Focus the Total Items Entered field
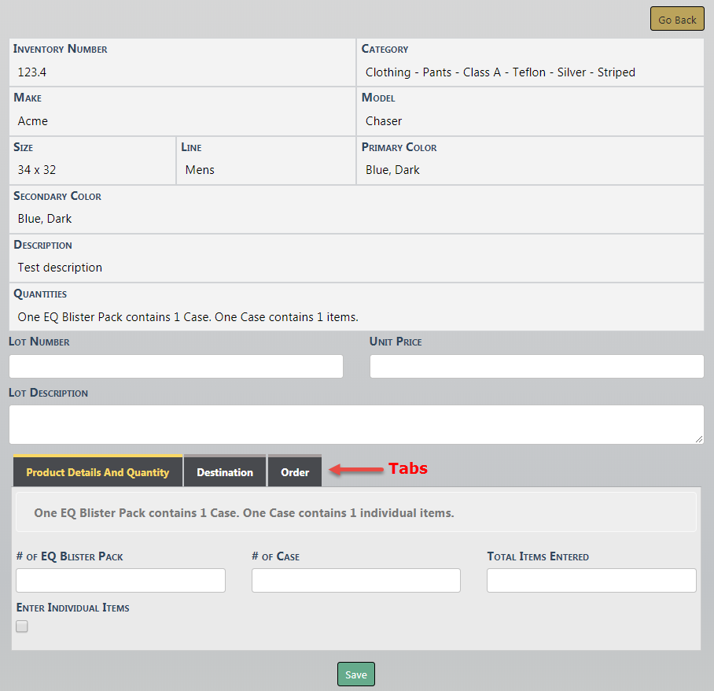 591,580
